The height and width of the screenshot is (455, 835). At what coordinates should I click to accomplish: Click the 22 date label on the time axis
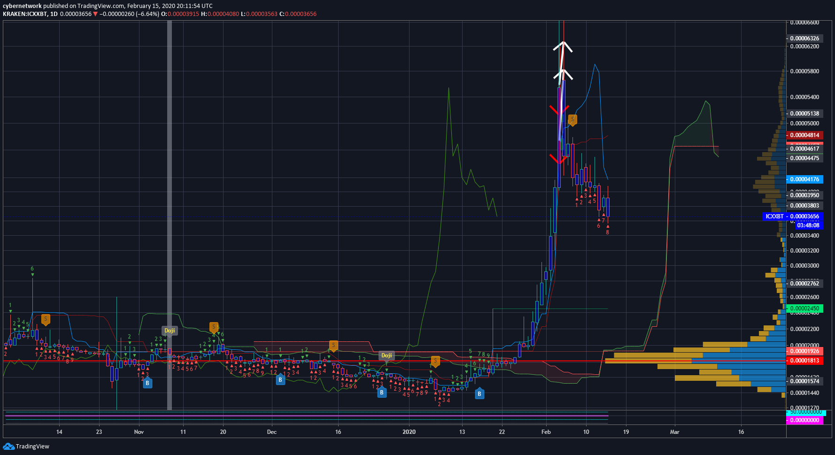click(502, 432)
